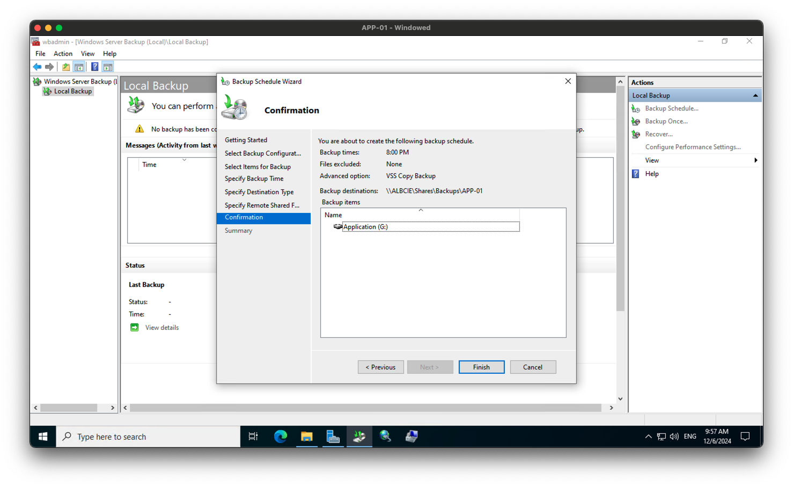Click the Backup Once action icon

[636, 121]
